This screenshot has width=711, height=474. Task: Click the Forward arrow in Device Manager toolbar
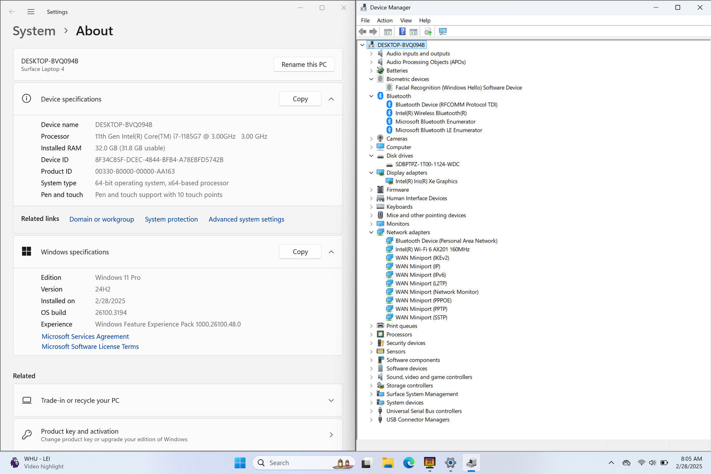coord(373,32)
